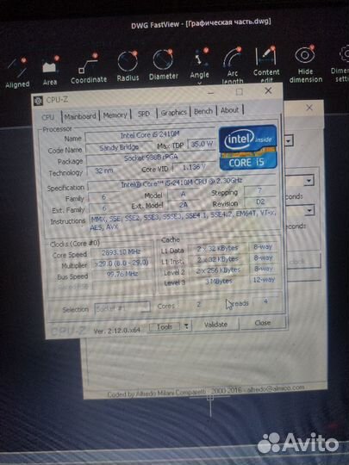Click the L1 Data value '2 x 32 KBytes'
The width and height of the screenshot is (349, 465).
click(217, 249)
